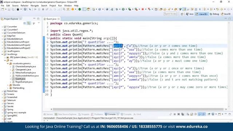Toggle Show Console When Standard Error Changes
This screenshot has height=131, width=233.
coord(204,114)
